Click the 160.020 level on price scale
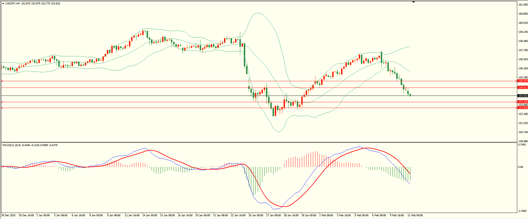Screen dimensions: 528x219 (523, 23)
